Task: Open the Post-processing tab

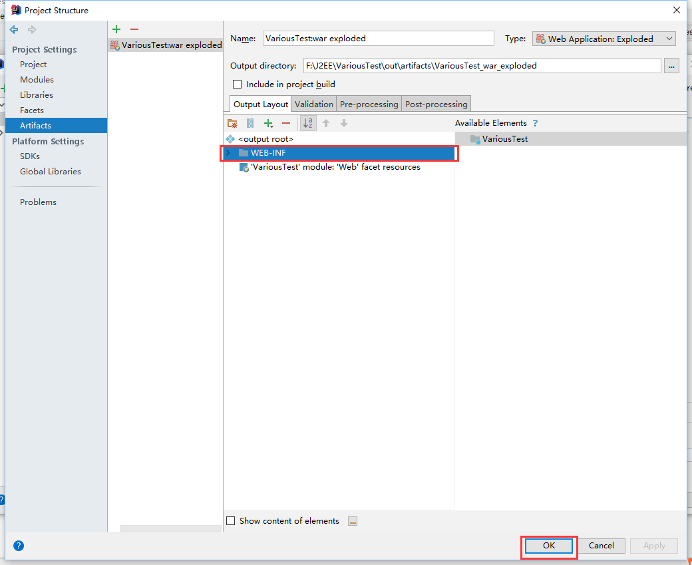Action: [436, 104]
